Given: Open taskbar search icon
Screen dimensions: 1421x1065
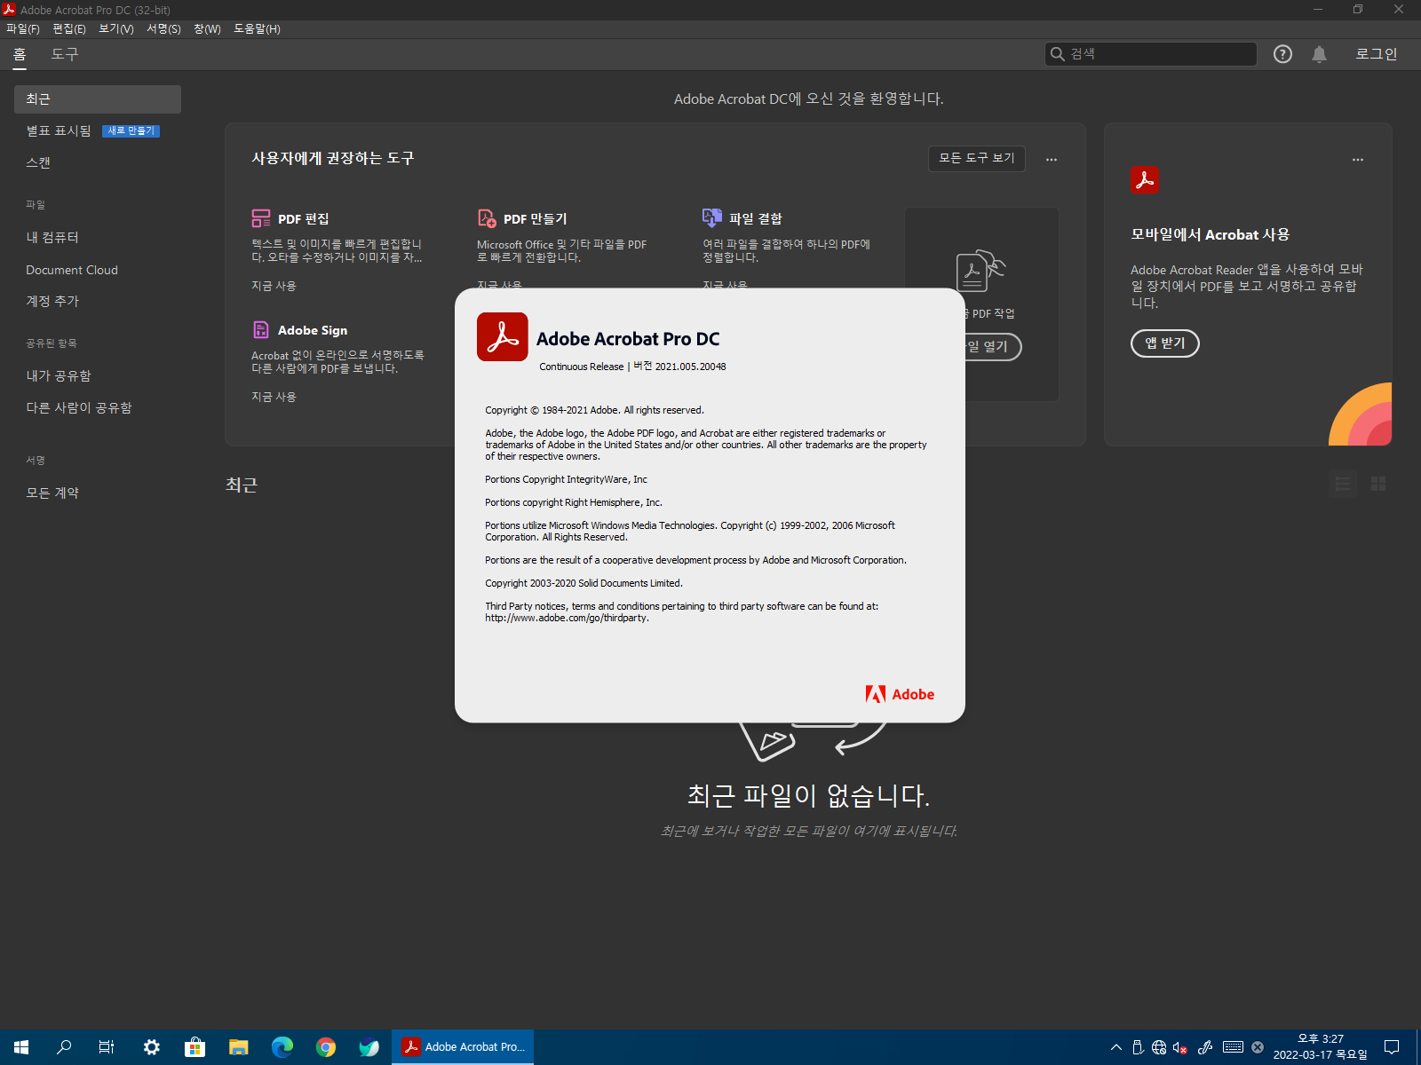Looking at the screenshot, I should [64, 1047].
